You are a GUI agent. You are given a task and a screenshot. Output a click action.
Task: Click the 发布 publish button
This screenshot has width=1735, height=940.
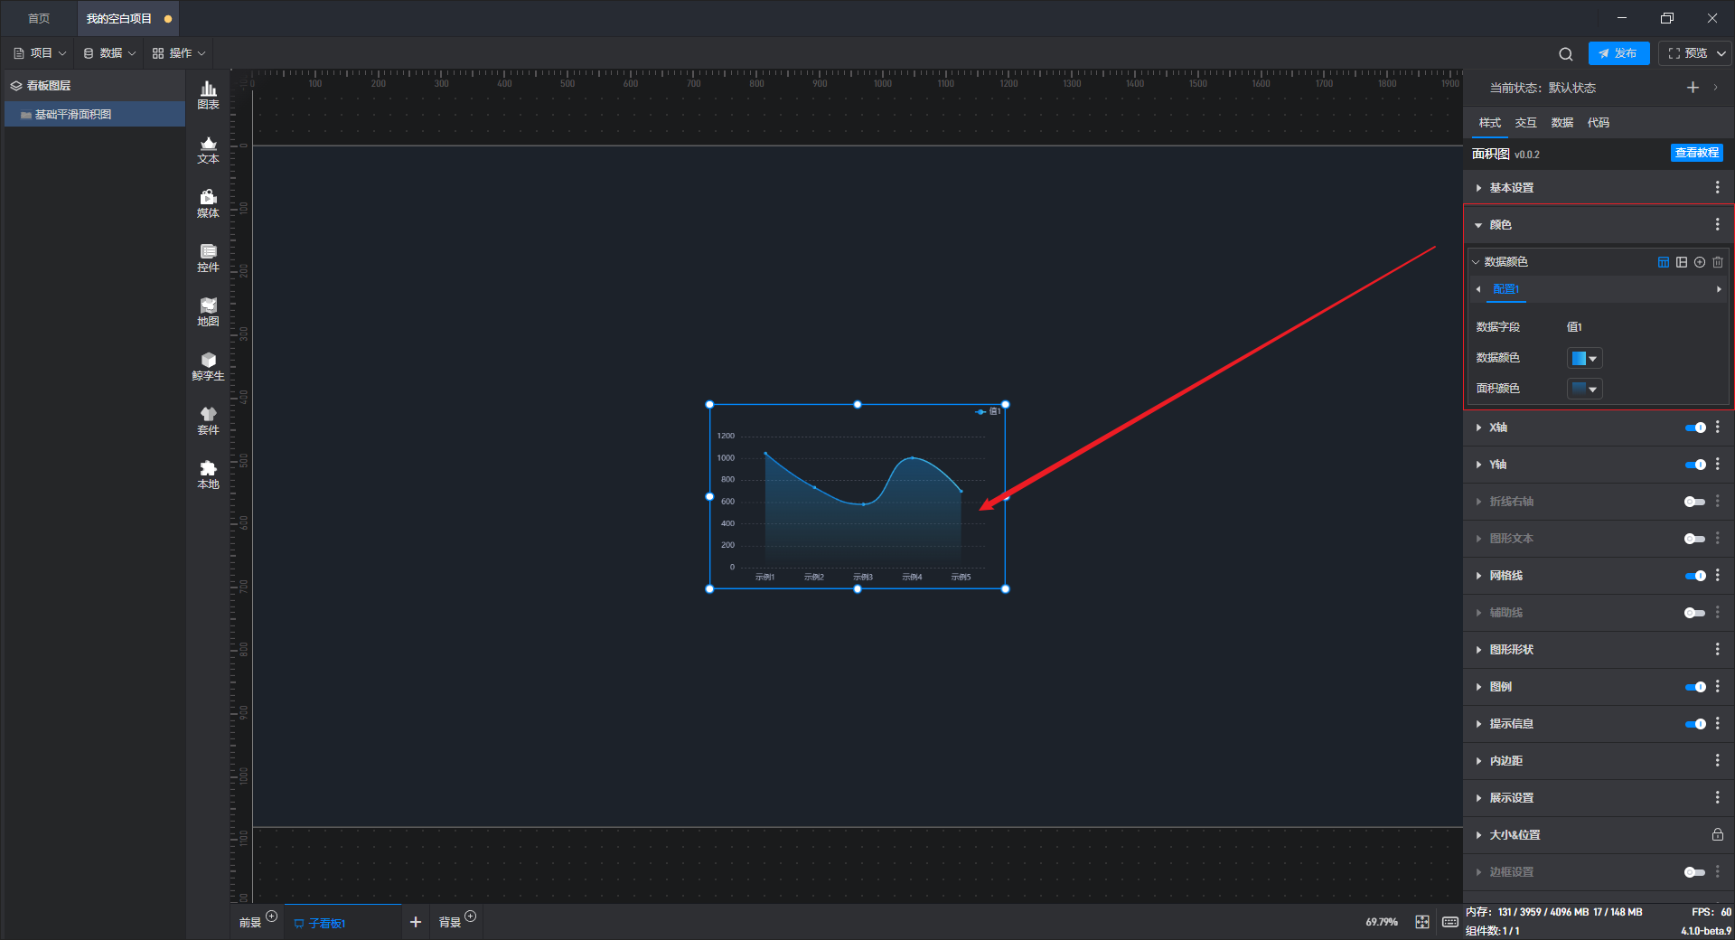[x=1618, y=53]
